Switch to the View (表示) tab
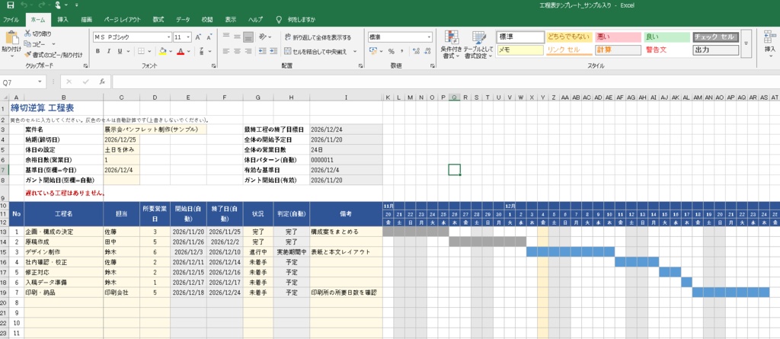 230,19
